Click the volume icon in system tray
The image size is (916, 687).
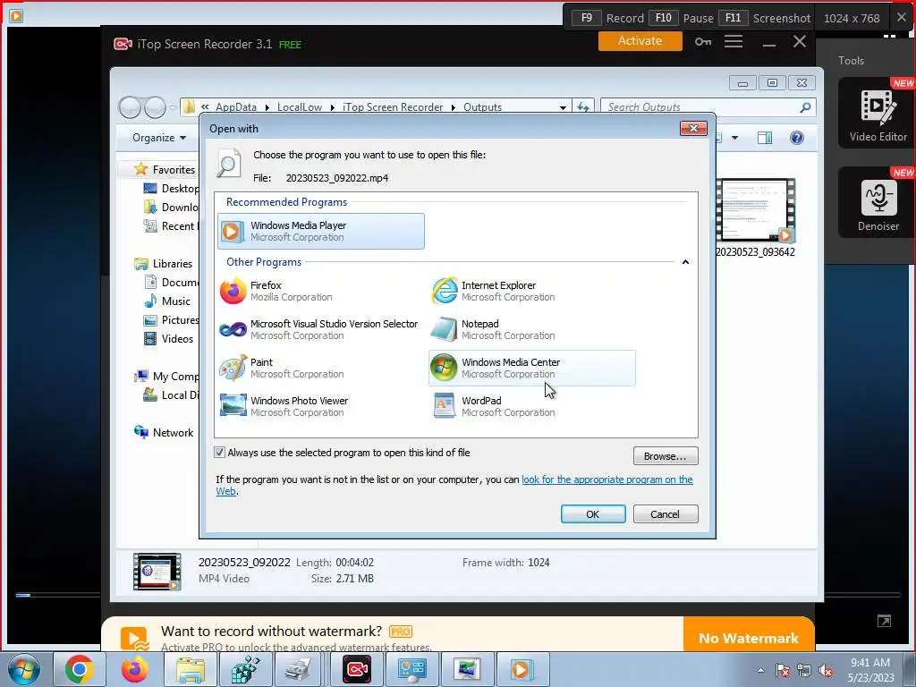point(826,671)
